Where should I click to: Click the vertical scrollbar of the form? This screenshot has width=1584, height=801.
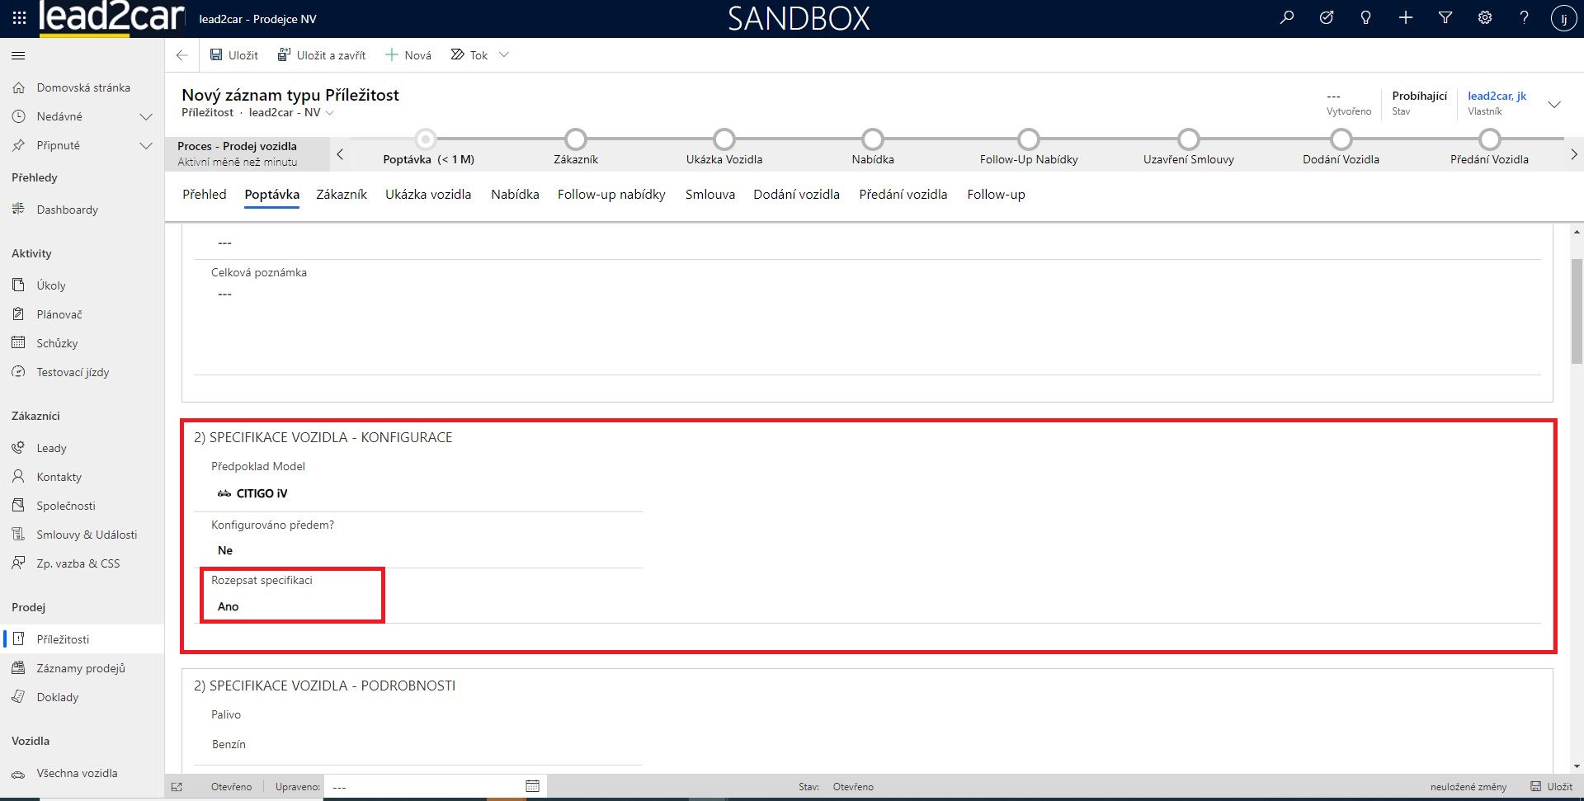click(x=1576, y=313)
